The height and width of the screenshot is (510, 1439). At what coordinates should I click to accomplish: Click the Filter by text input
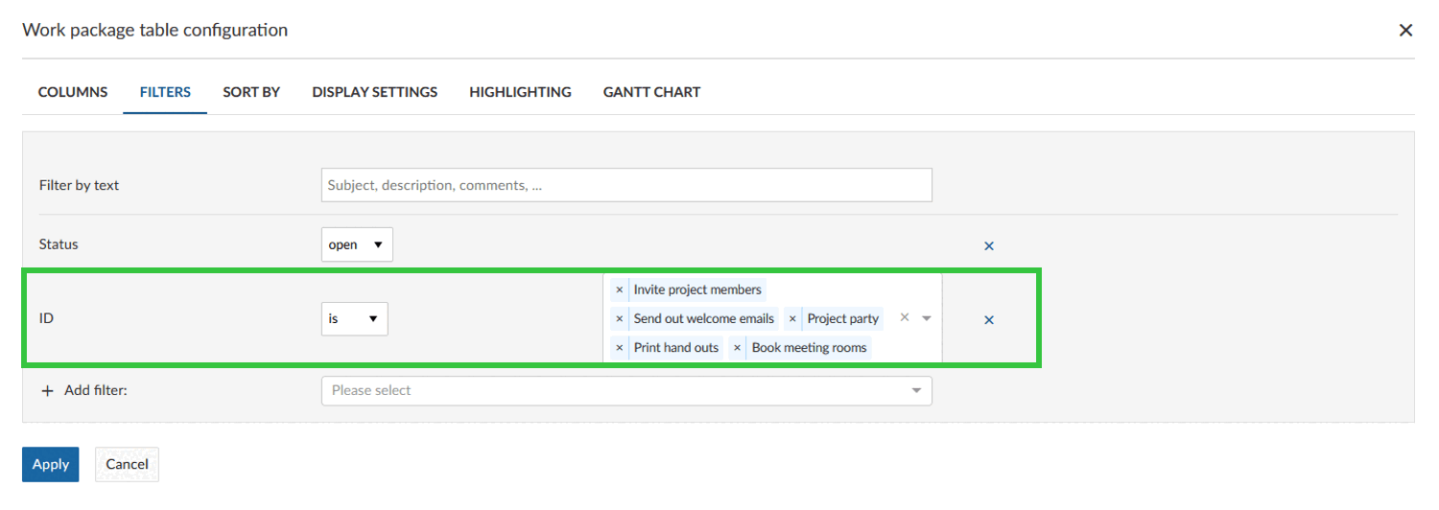(x=625, y=185)
